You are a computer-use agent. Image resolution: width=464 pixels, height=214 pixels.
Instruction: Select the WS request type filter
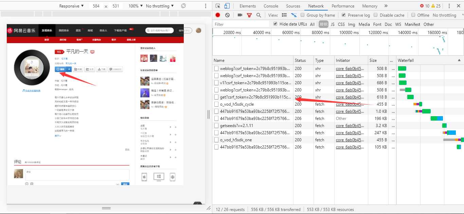pyautogui.click(x=398, y=24)
